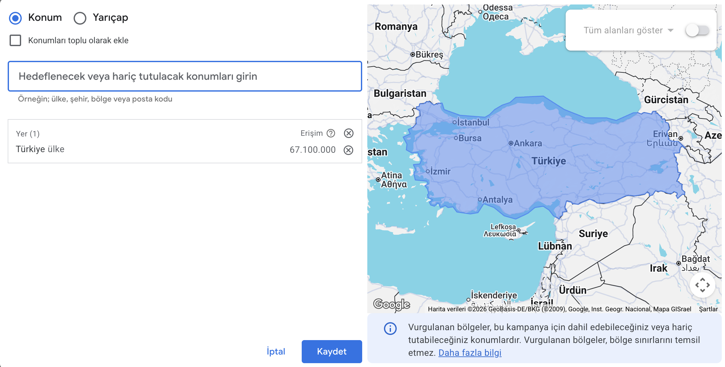
Task: Select the Yarıçap radio button
Action: tap(80, 18)
